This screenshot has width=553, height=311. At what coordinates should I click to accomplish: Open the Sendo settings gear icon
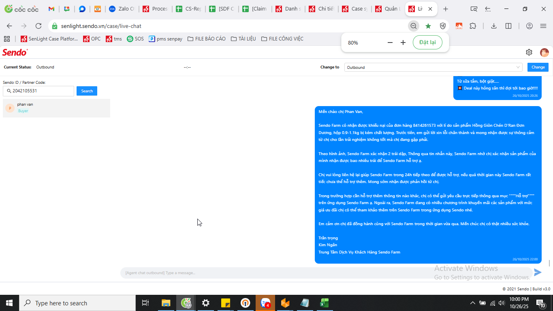click(x=529, y=52)
